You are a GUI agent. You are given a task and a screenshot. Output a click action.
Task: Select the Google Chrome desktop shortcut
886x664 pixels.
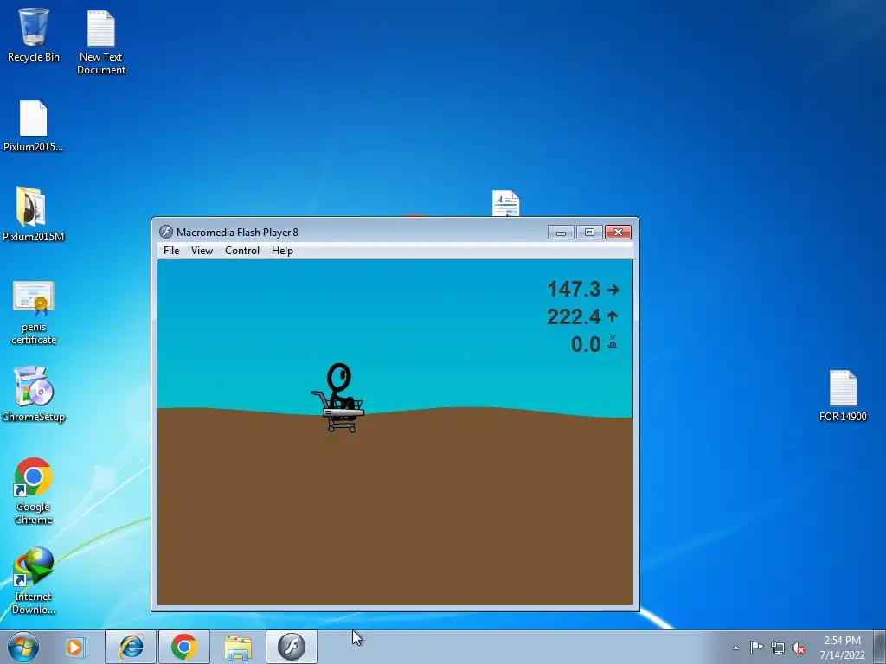pos(34,491)
